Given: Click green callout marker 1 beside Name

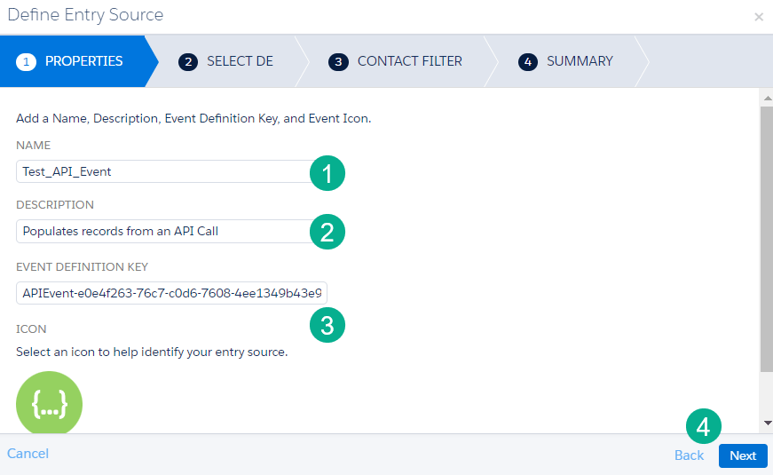Looking at the screenshot, I should click(x=327, y=173).
